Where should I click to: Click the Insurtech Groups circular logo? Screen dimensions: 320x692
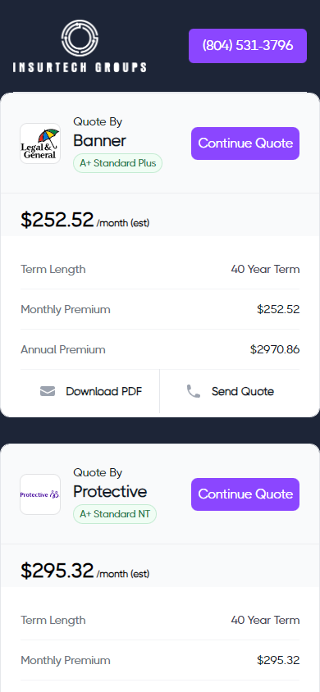80,38
